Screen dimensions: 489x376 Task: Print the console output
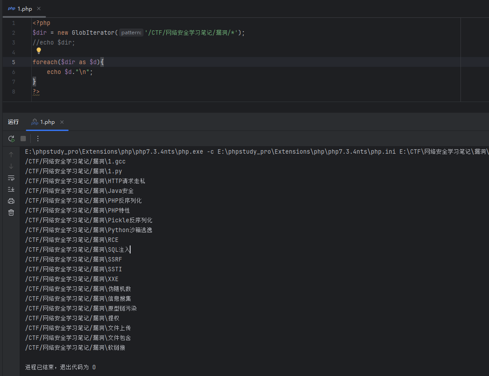[x=11, y=201]
